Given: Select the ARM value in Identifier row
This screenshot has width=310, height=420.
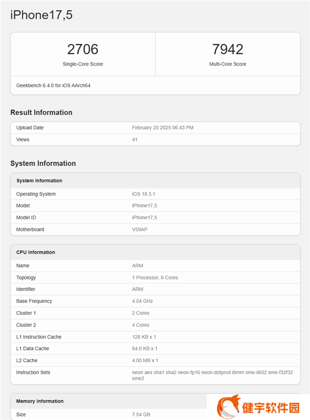Looking at the screenshot, I should 137,289.
